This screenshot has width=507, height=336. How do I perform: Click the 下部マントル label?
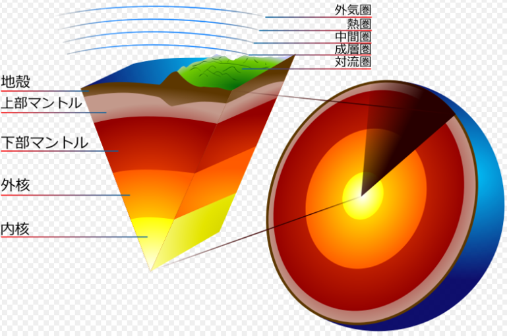click(45, 142)
